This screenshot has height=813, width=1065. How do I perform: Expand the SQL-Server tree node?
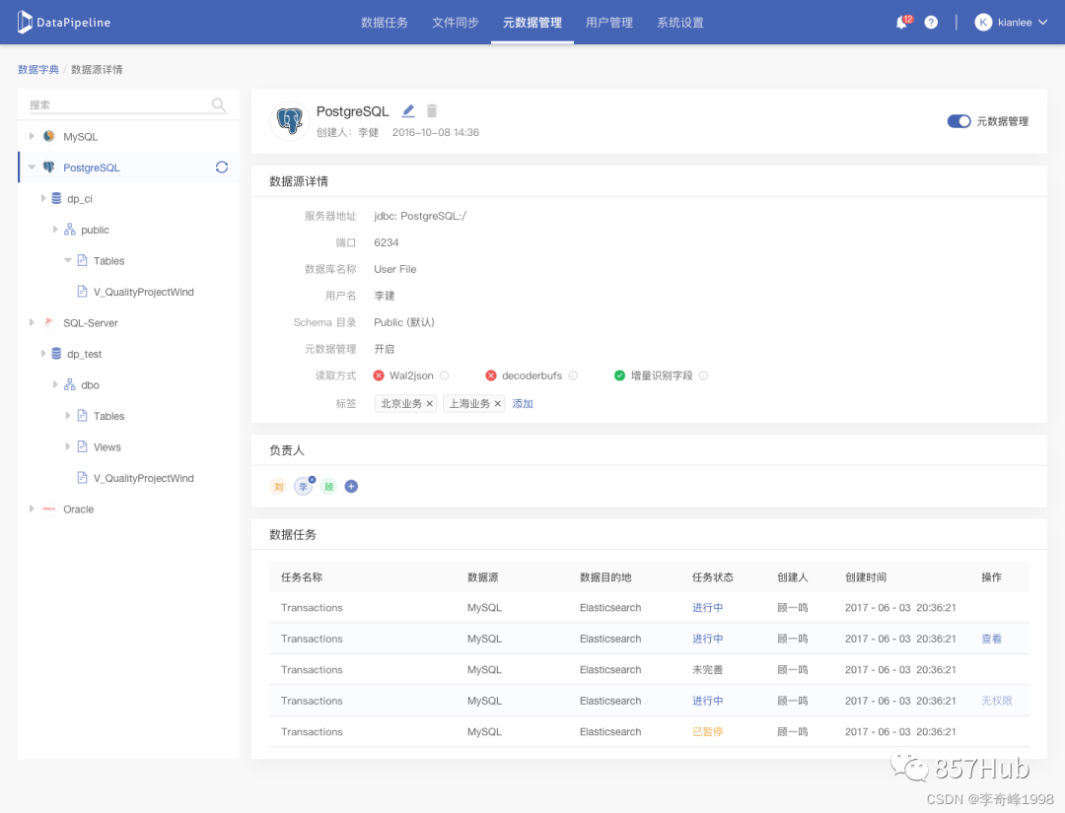coord(32,322)
